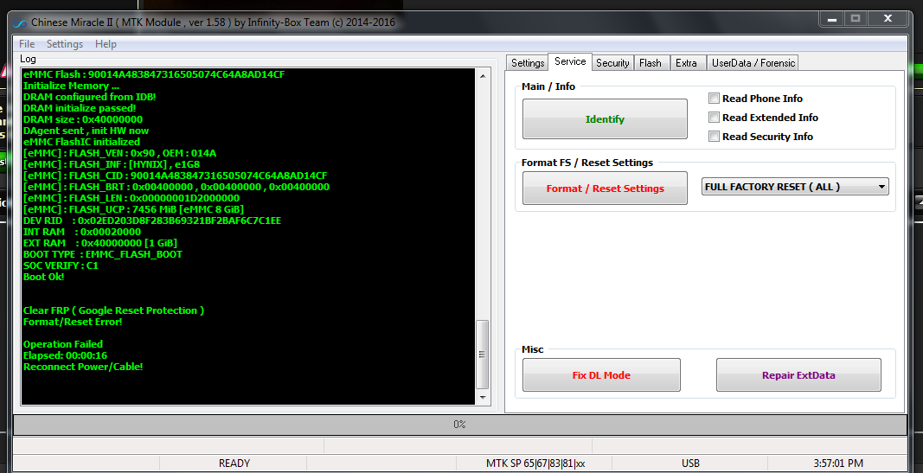Enable the Read Phone Info checkbox
923x473 pixels.
click(x=714, y=99)
